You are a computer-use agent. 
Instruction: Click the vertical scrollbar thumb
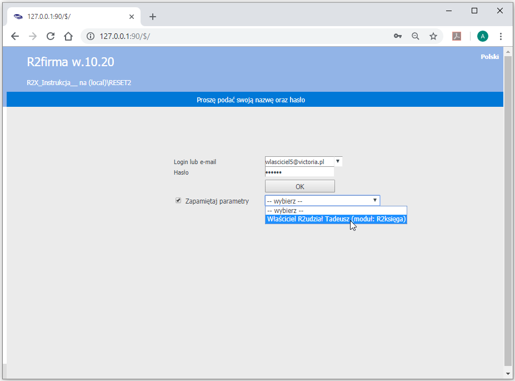508,210
